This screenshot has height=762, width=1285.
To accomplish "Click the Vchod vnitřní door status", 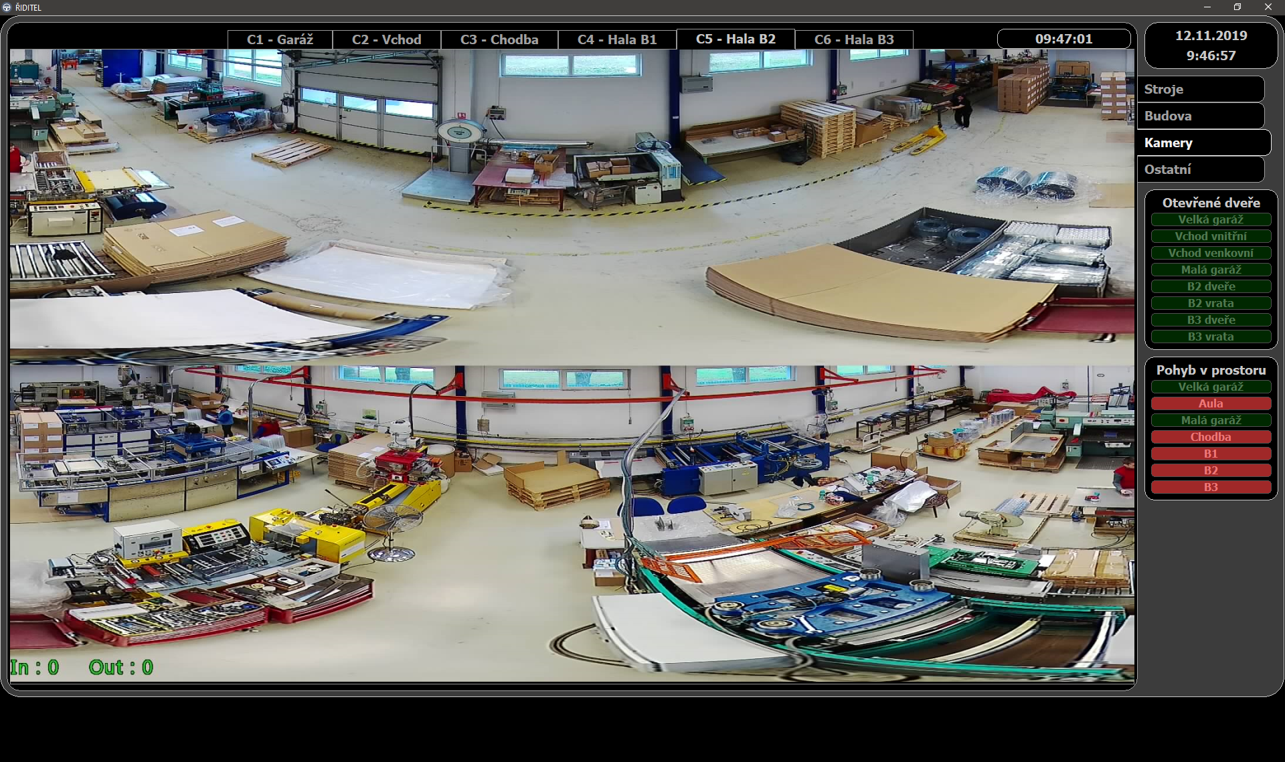I will coord(1210,236).
